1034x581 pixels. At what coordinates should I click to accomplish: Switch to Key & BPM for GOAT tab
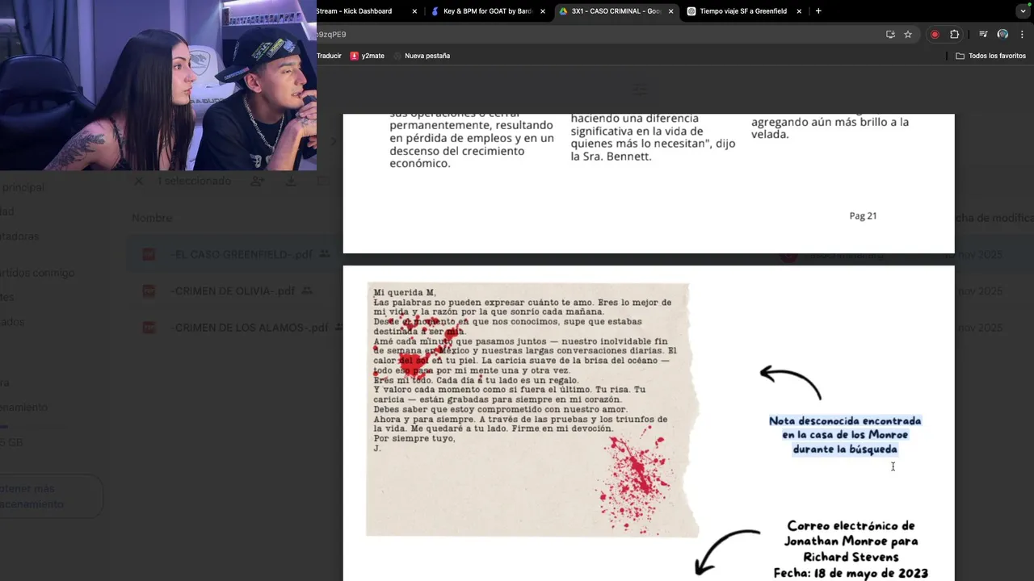point(487,11)
